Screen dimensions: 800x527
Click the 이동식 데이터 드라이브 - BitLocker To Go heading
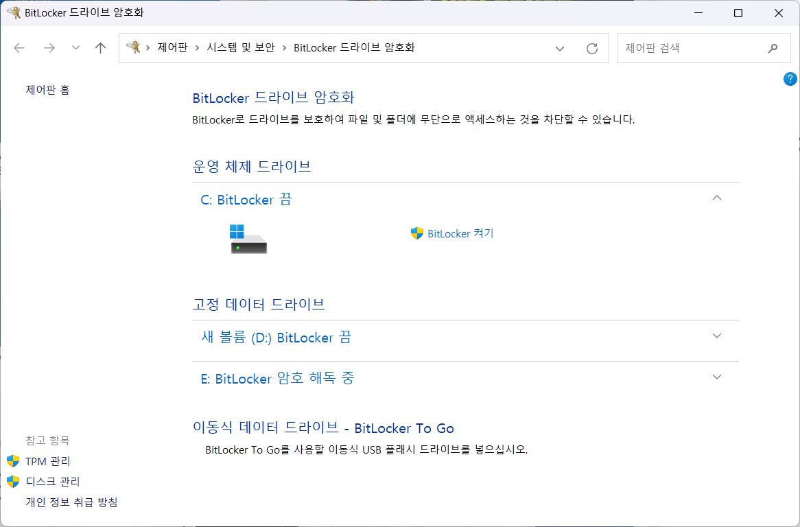tap(323, 428)
